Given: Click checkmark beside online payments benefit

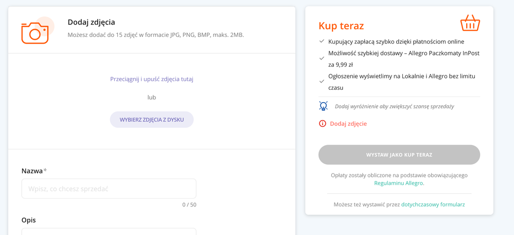Looking at the screenshot, I should (x=322, y=42).
